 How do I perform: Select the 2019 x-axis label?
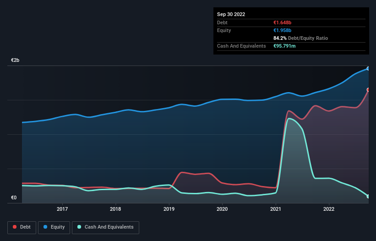169,209
